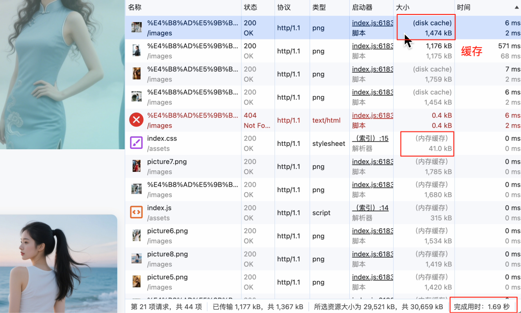Viewport: 521px width, 313px height.
Task: Click the first request's image thumbnail icon
Action: pyautogui.click(x=136, y=27)
